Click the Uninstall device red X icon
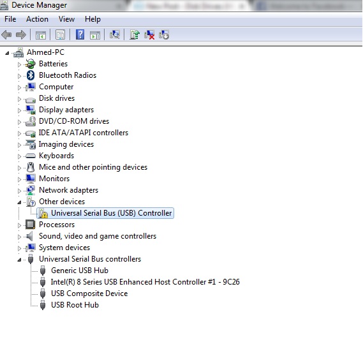This screenshot has width=363, height=342. point(149,35)
